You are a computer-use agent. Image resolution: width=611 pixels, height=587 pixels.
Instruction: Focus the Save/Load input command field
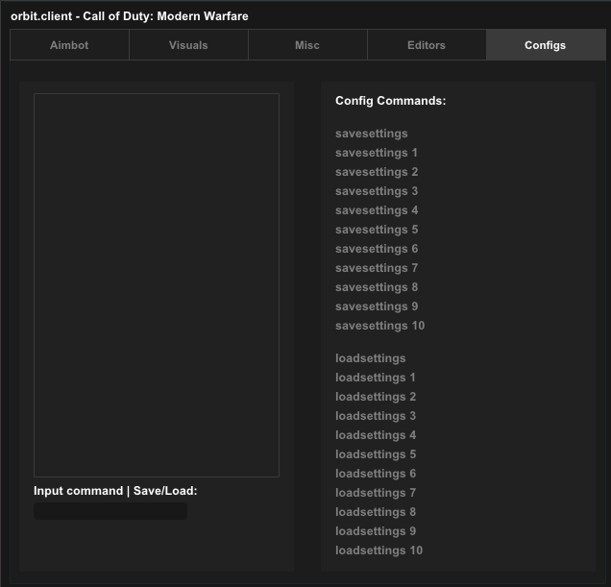tap(110, 511)
